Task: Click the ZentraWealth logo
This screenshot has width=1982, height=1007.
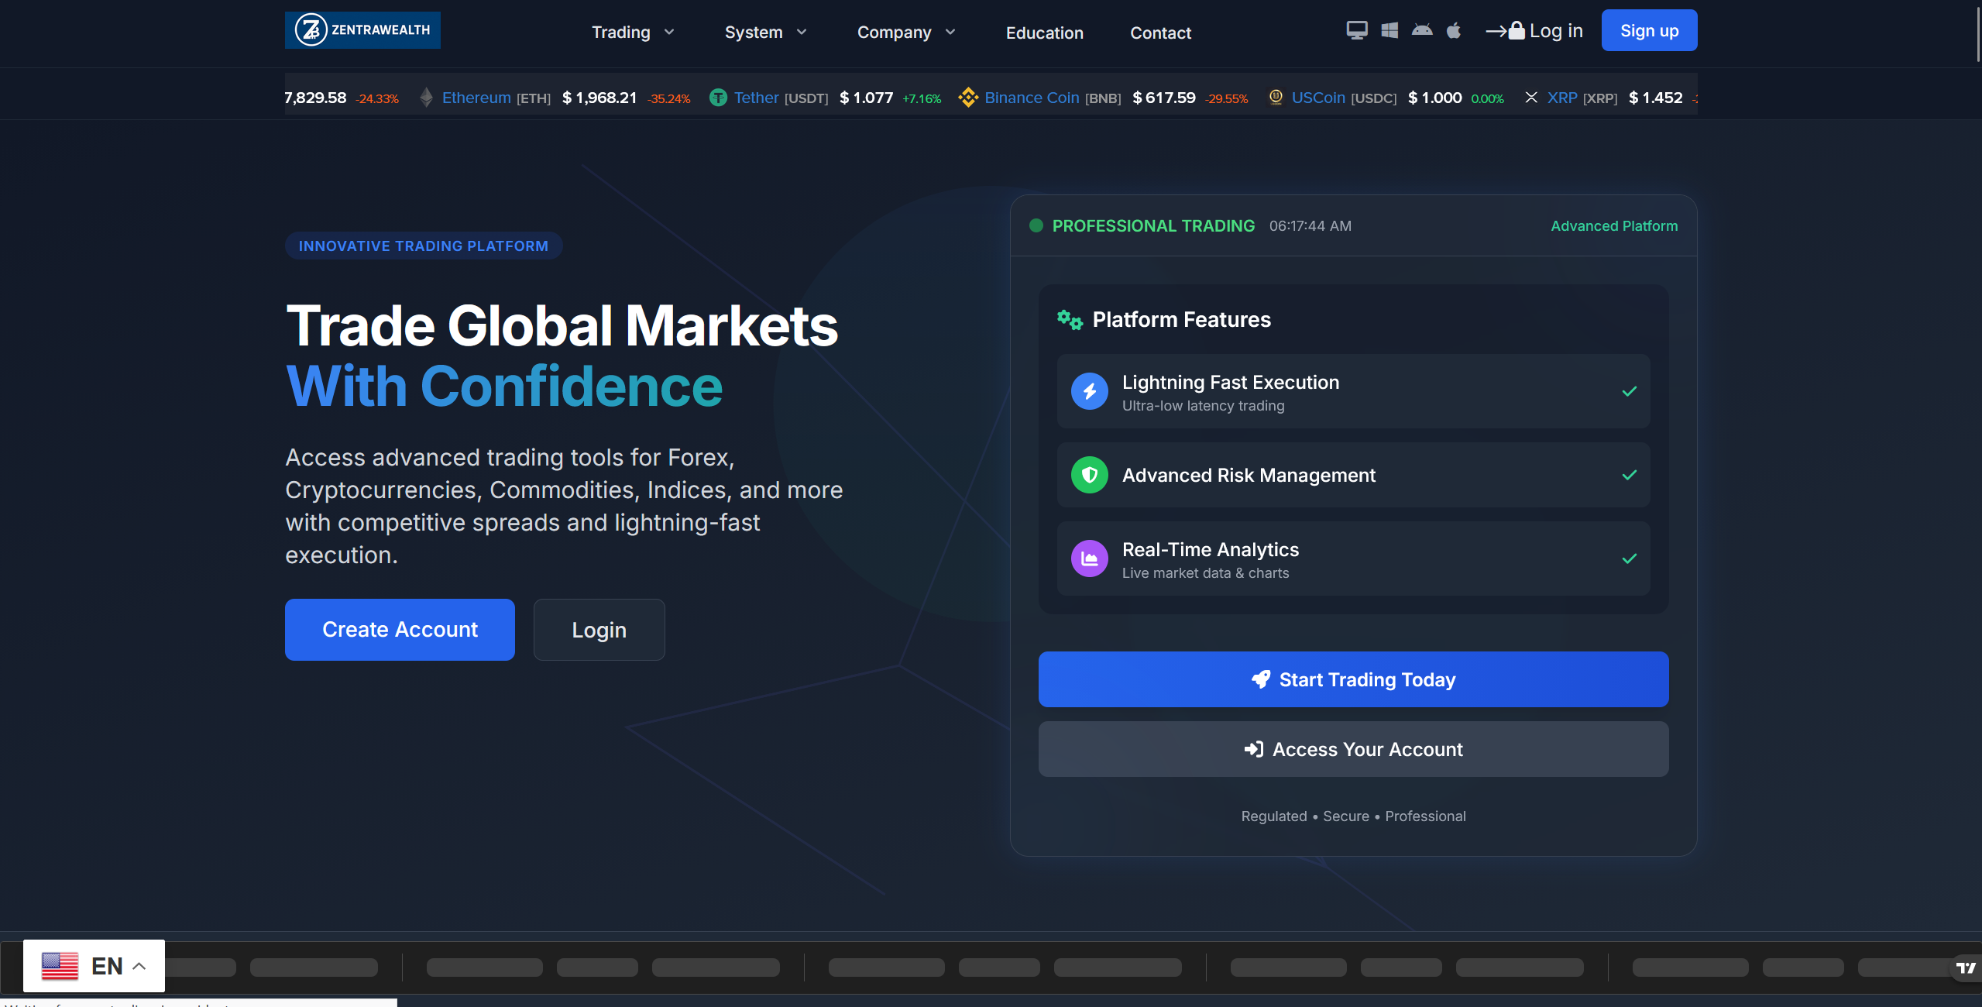Action: [362, 30]
